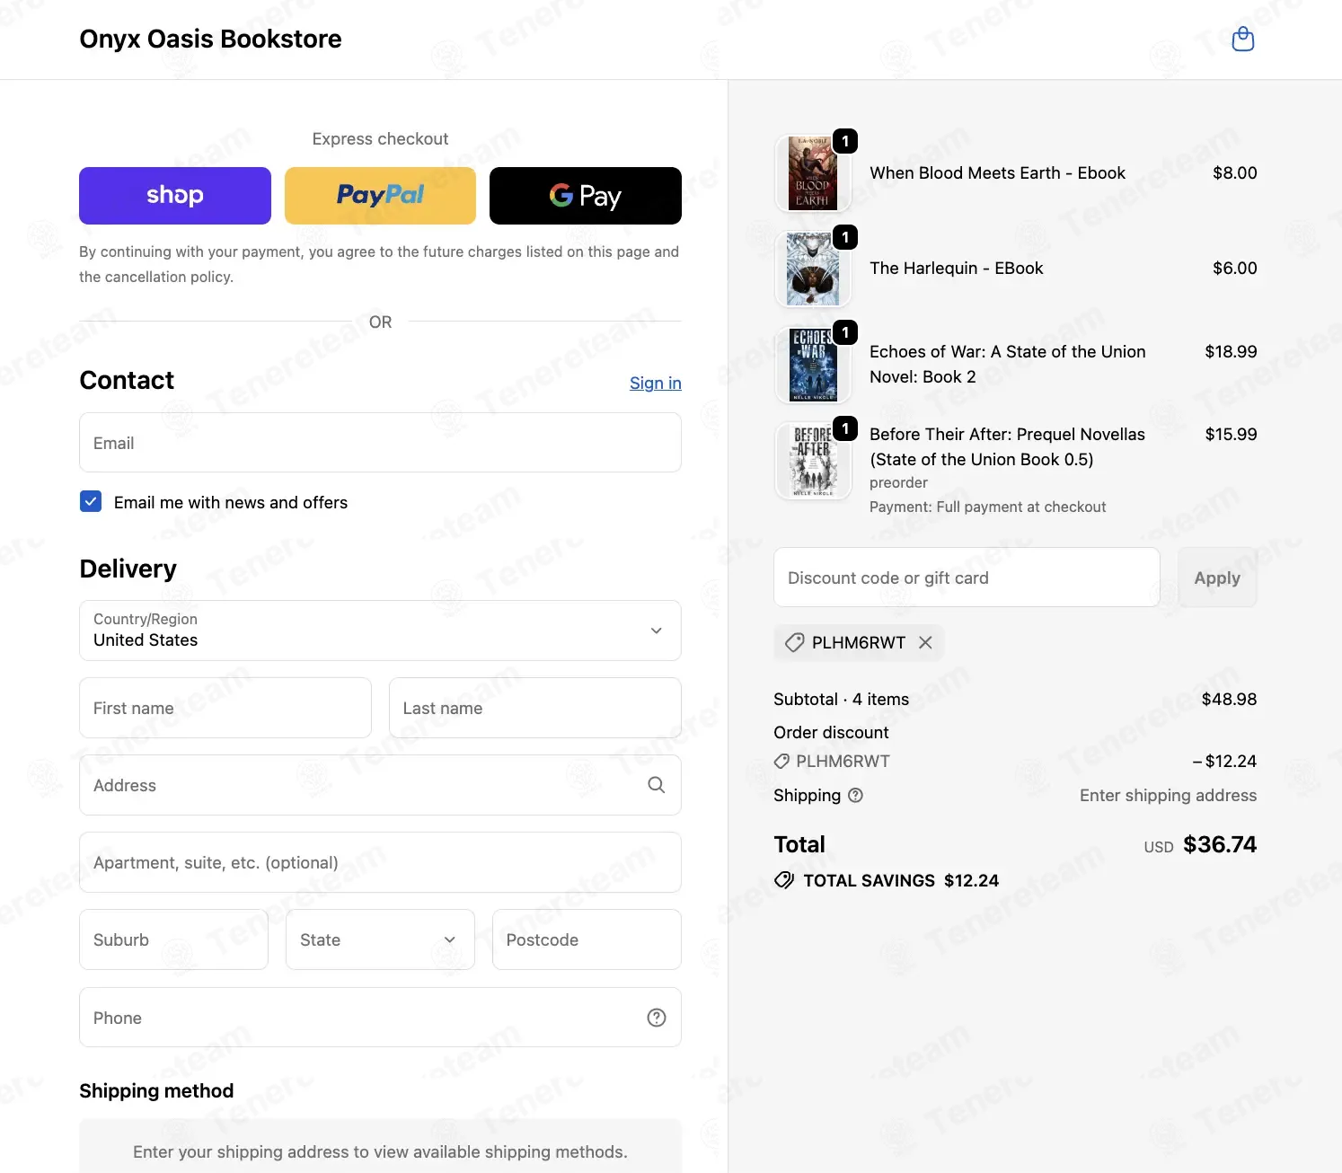Click The Harlequin ebook cover thumbnail
Image resolution: width=1342 pixels, height=1173 pixels.
click(x=813, y=269)
